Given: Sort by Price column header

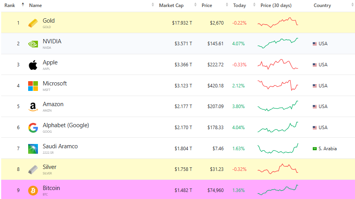Looking at the screenshot, I should tap(207, 5).
